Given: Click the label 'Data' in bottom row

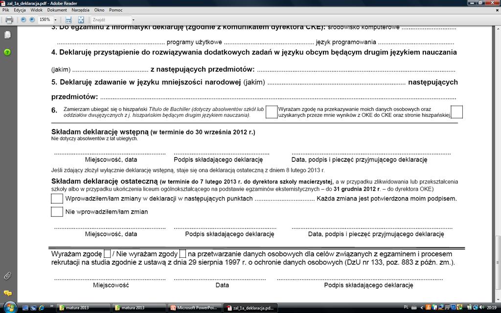Looking at the screenshot, I should 222,285.
